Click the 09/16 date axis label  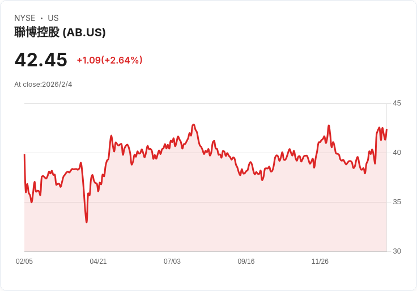pos(246,261)
